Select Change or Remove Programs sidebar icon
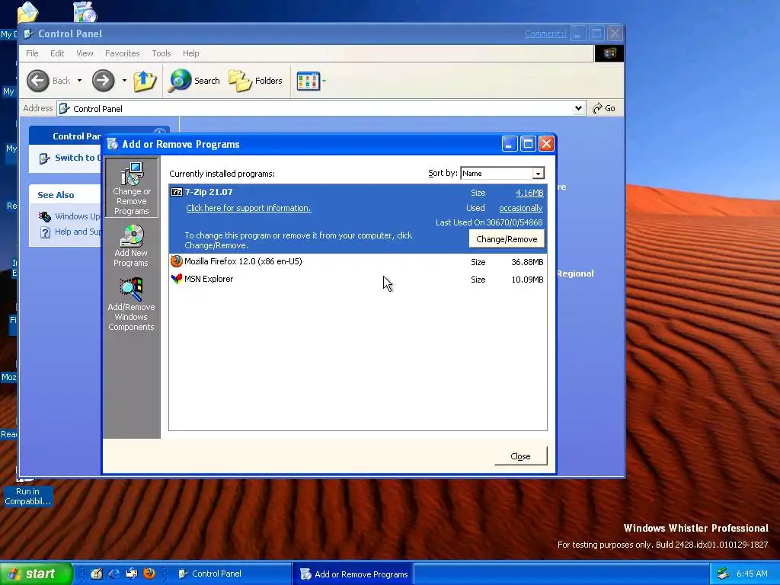This screenshot has width=780, height=585. tap(132, 188)
